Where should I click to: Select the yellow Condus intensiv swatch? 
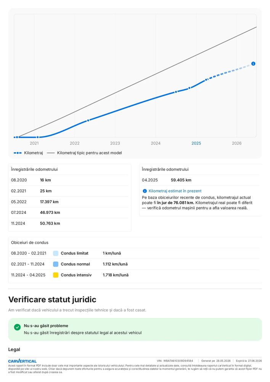pyautogui.click(x=56, y=275)
